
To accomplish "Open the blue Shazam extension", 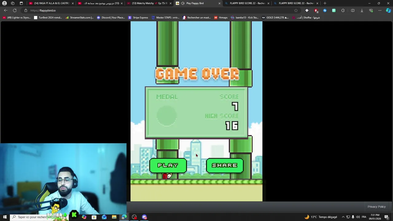I will (325, 10).
